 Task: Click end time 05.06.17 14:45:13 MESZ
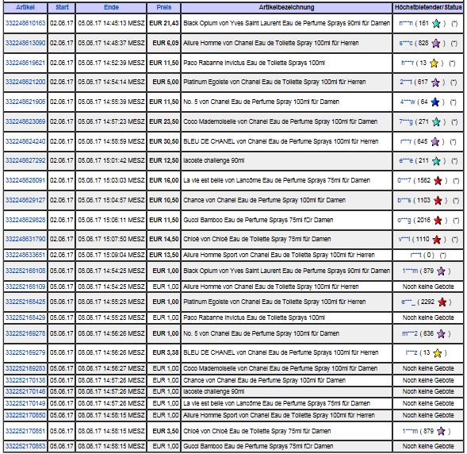pyautogui.click(x=111, y=23)
